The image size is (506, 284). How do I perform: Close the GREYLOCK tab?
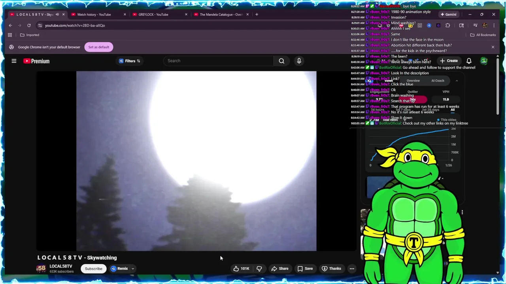click(x=186, y=15)
